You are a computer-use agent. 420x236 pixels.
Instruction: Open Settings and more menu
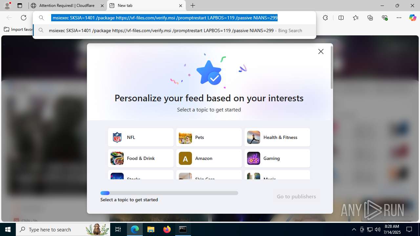coord(399,18)
